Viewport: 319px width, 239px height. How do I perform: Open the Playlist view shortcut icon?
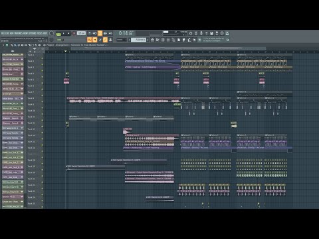point(152,40)
